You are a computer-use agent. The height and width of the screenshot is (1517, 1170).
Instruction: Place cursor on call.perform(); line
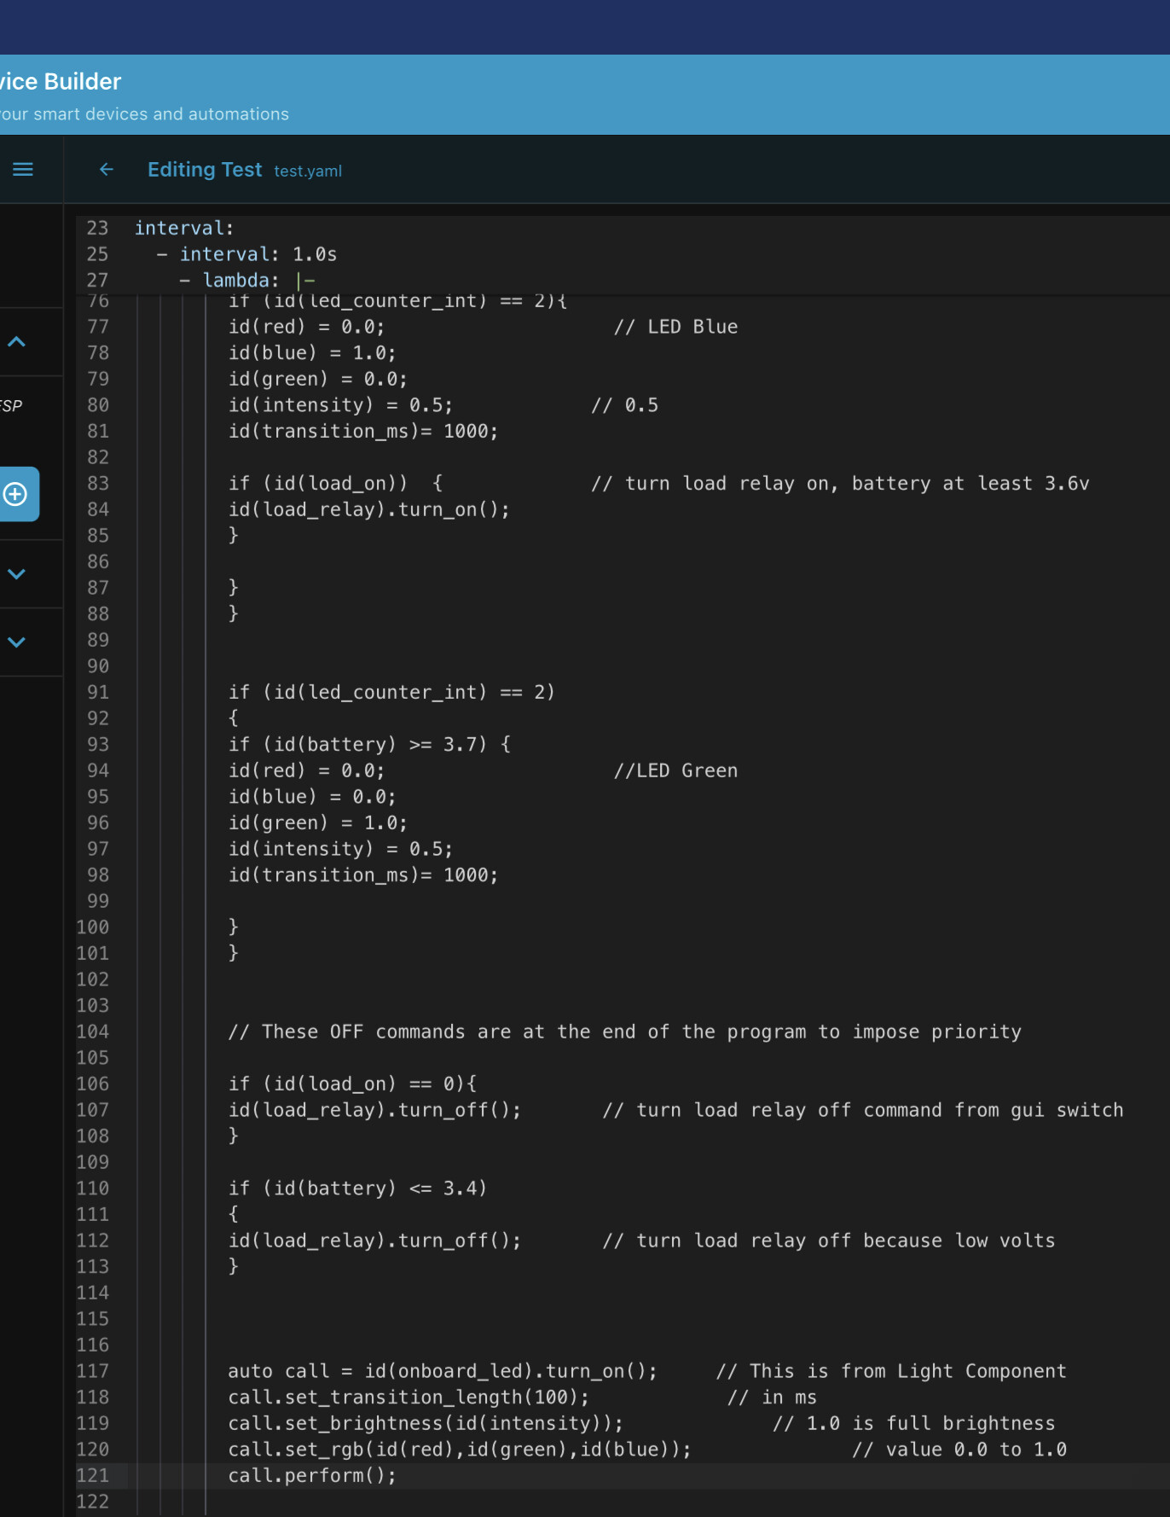point(312,1476)
